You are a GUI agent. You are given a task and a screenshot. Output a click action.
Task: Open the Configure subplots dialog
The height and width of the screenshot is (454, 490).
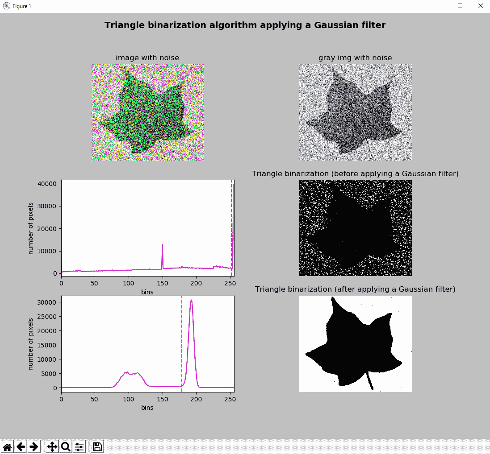coord(79,446)
